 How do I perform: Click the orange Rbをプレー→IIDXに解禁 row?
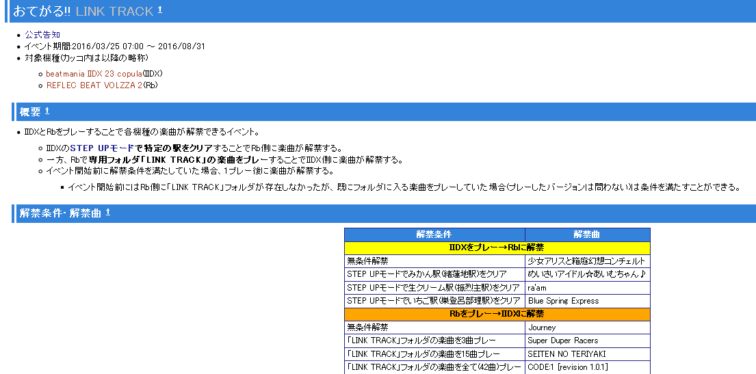pos(497,315)
